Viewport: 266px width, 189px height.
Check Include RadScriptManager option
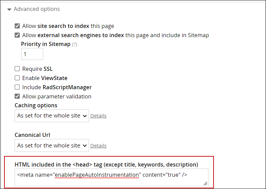tap(17, 87)
